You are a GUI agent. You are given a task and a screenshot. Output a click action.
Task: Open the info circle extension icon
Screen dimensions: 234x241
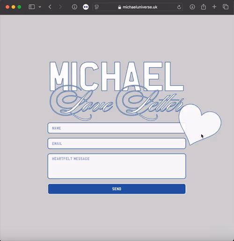tap(74, 7)
